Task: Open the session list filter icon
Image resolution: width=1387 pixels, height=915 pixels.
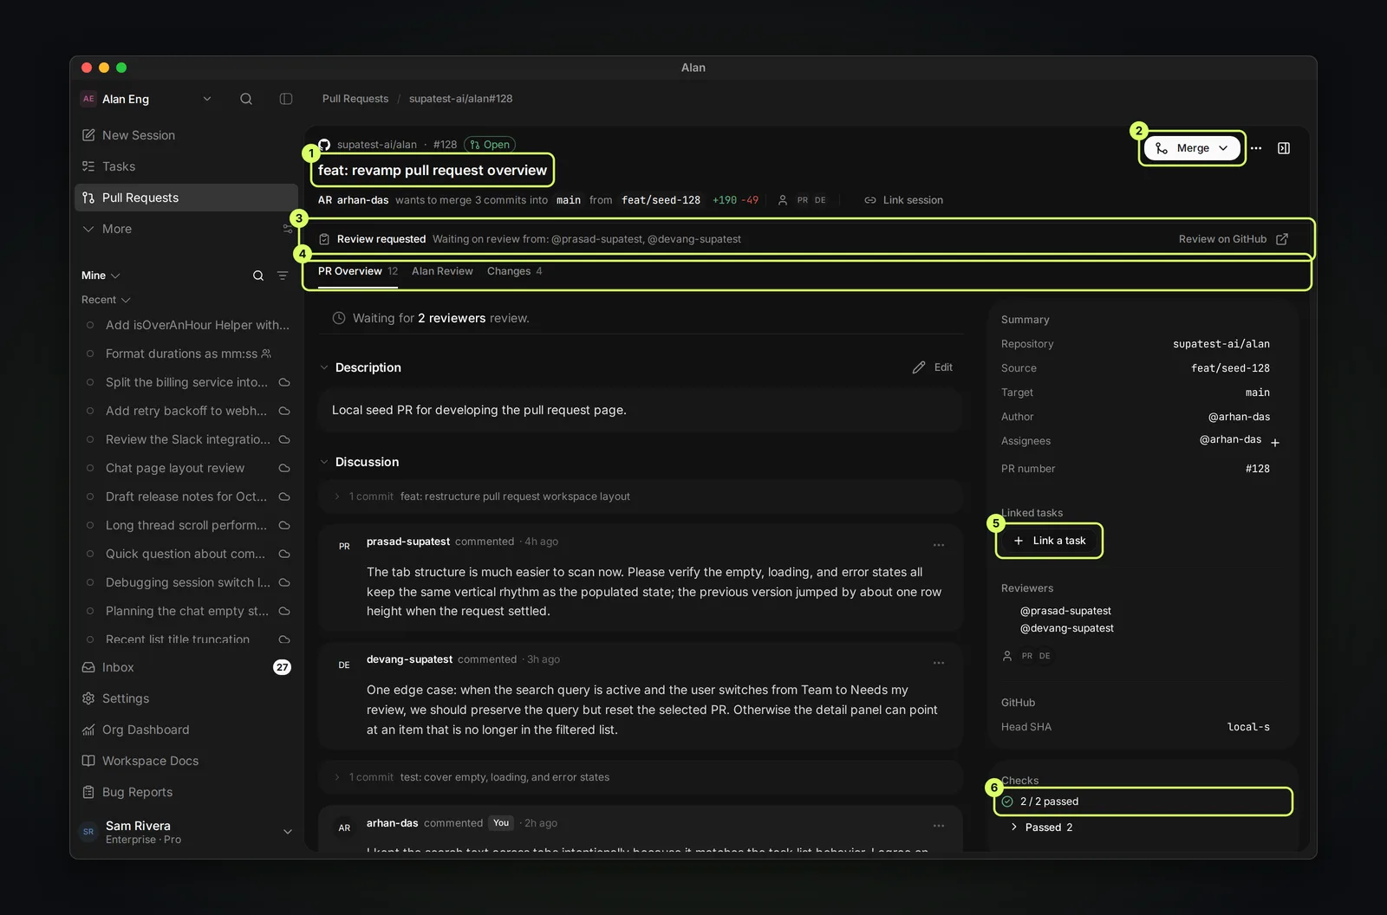Action: coord(283,276)
